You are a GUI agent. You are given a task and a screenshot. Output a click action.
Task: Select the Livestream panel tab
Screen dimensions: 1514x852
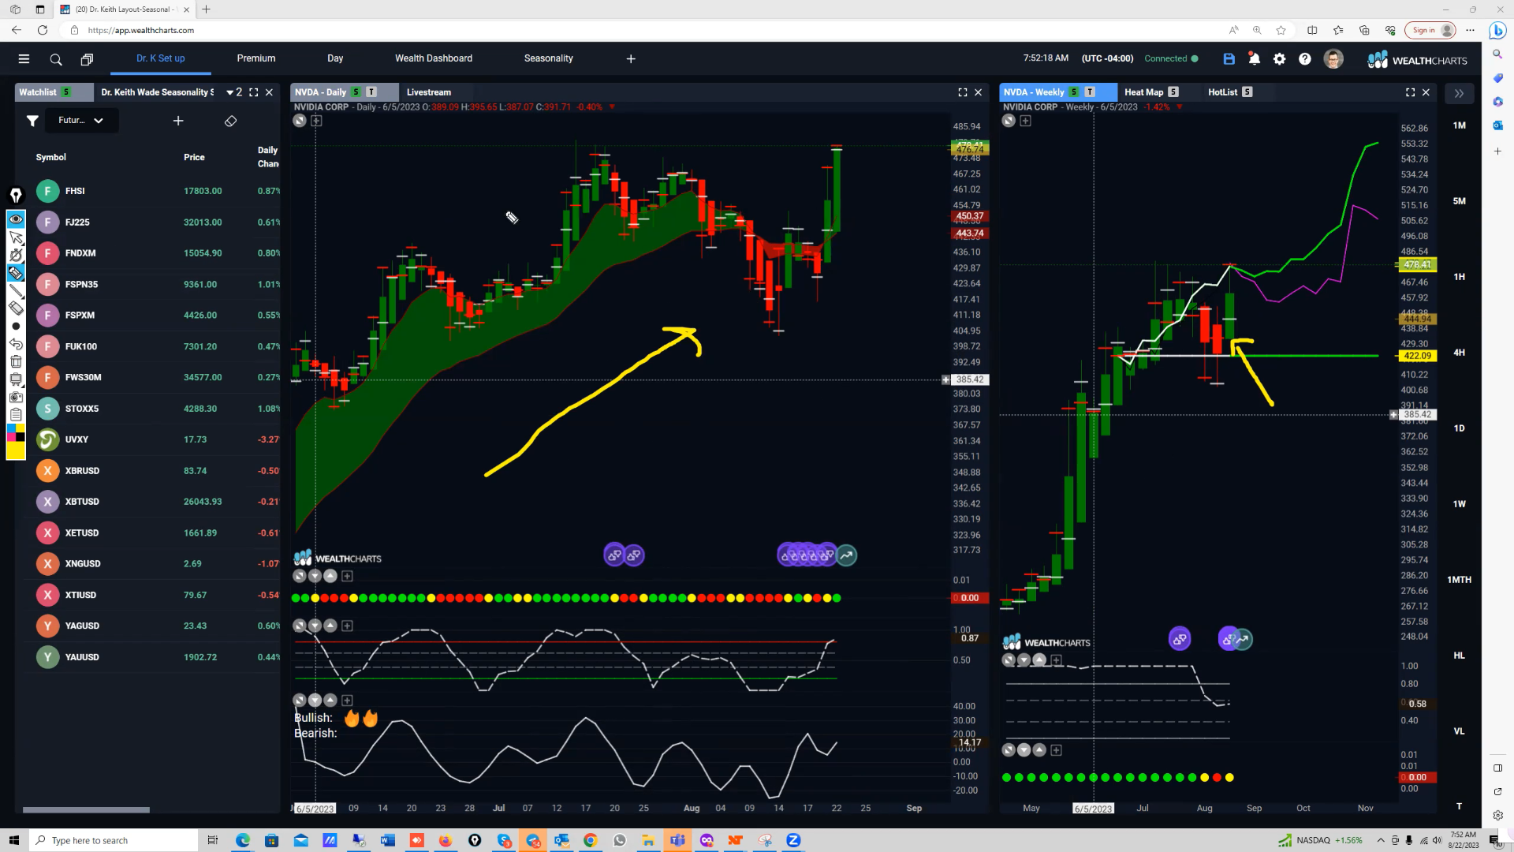tap(429, 92)
